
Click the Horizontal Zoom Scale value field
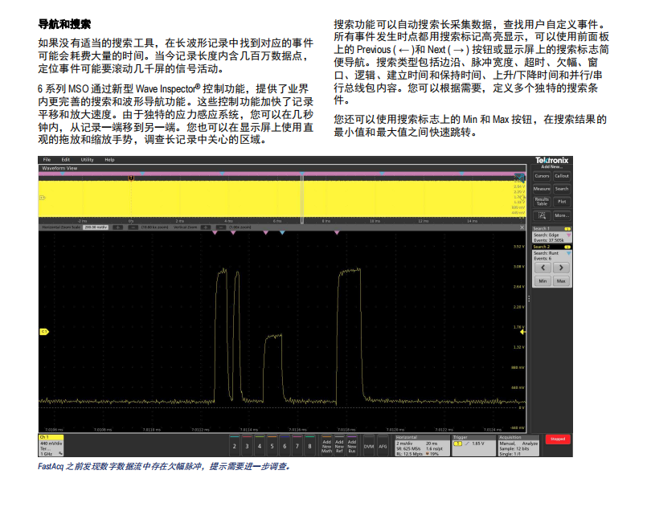tap(96, 227)
